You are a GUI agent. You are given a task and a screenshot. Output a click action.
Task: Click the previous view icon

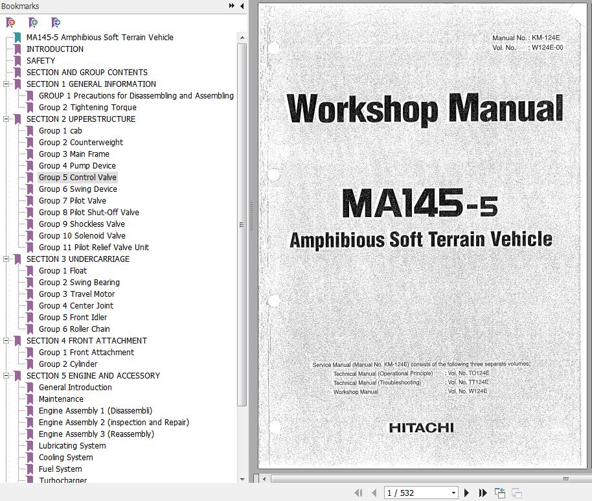500,493
